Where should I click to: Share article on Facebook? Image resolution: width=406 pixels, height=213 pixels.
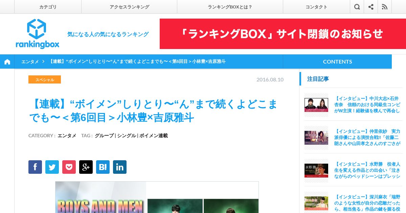tap(35, 167)
